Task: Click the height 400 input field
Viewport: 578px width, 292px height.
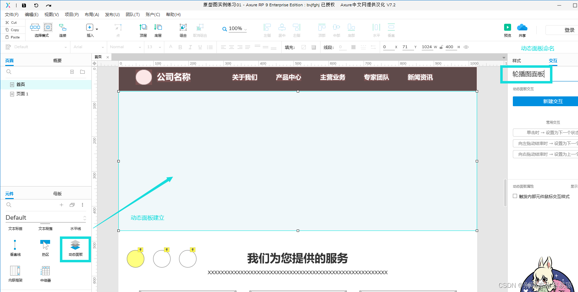Action: pos(450,47)
